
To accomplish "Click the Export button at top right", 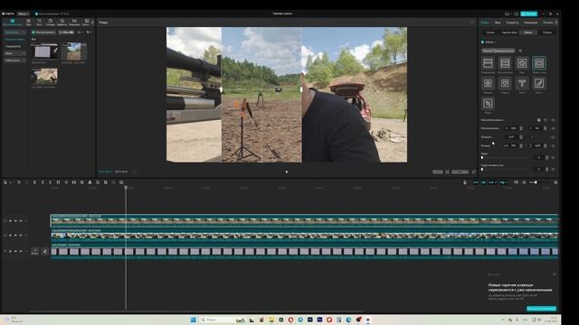I will [x=528, y=14].
